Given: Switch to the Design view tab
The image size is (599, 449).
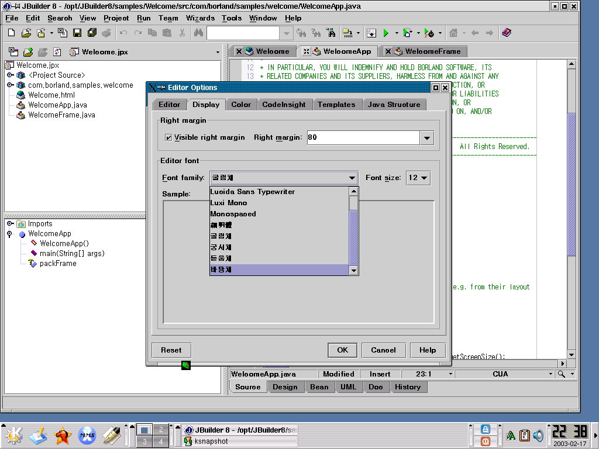Looking at the screenshot, I should [285, 387].
